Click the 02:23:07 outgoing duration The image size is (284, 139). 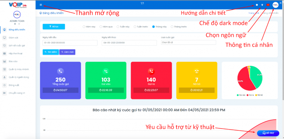(151, 90)
